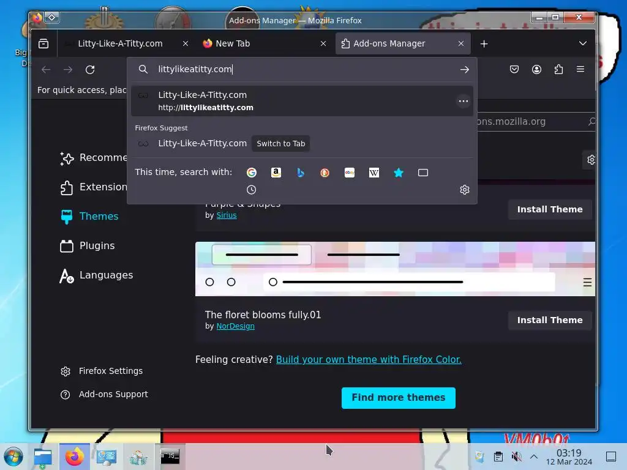Install the Purple & Shapes theme
627x470 pixels.
550,209
